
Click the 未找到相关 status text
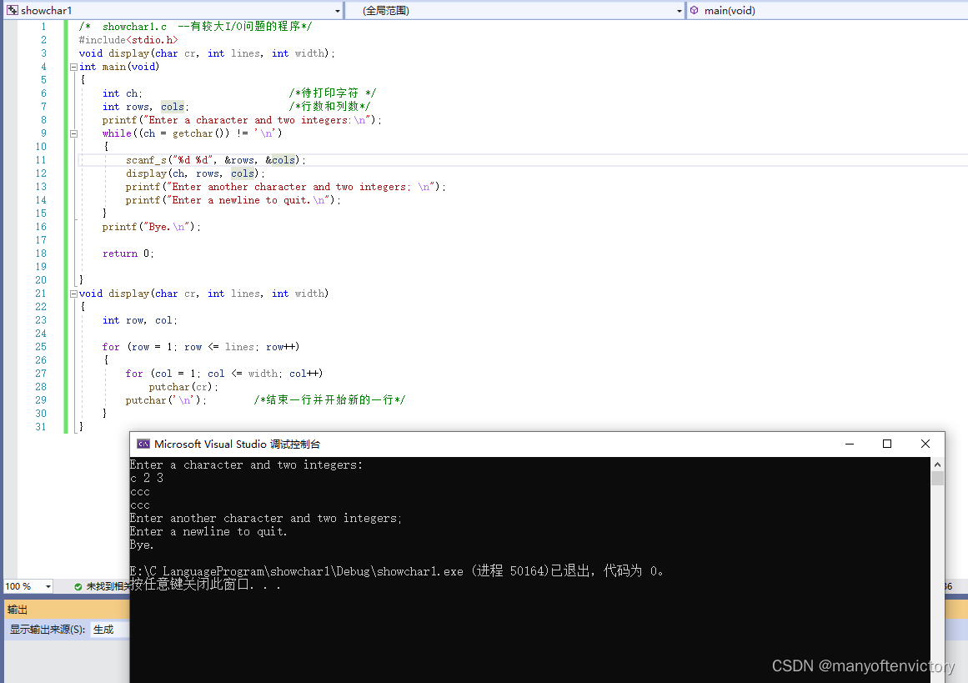[108, 586]
